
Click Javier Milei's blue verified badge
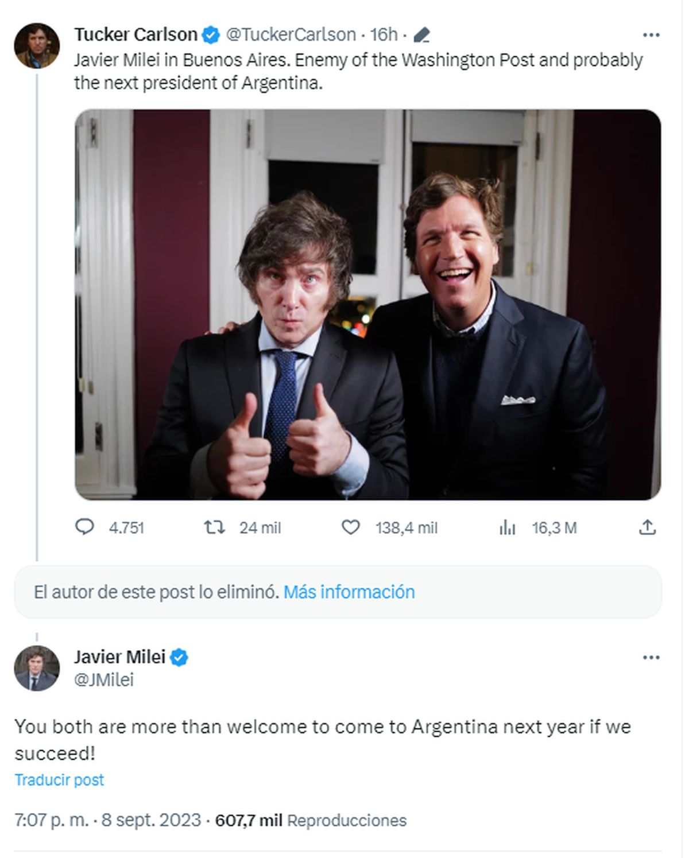pos(179,657)
